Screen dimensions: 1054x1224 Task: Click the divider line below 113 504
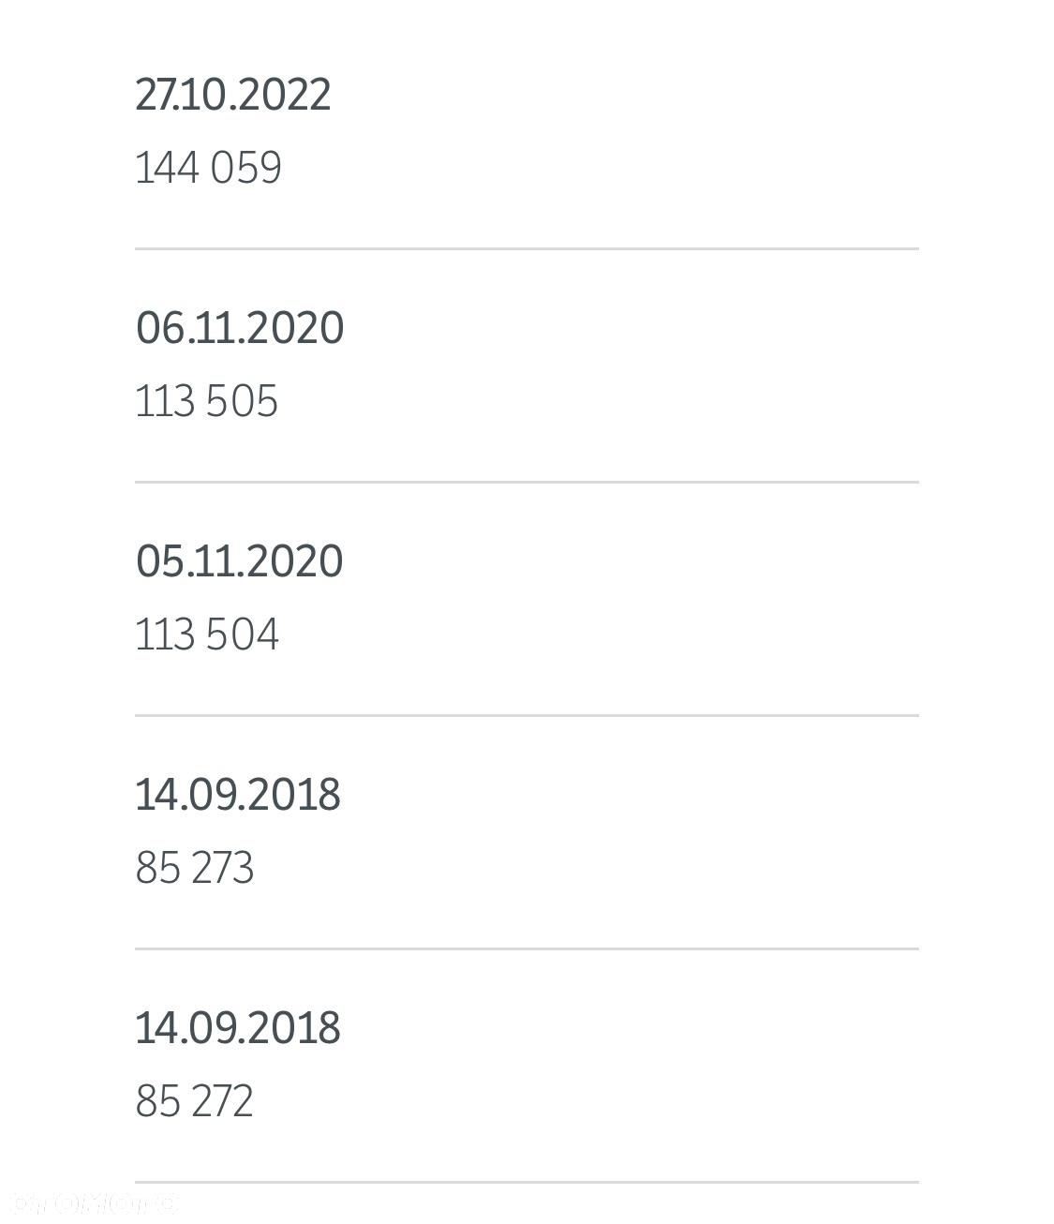click(527, 716)
